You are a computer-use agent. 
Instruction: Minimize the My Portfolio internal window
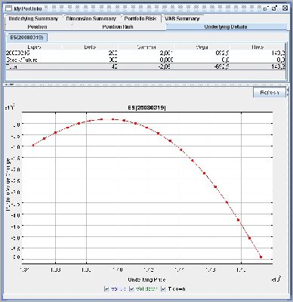pyautogui.click(x=265, y=8)
